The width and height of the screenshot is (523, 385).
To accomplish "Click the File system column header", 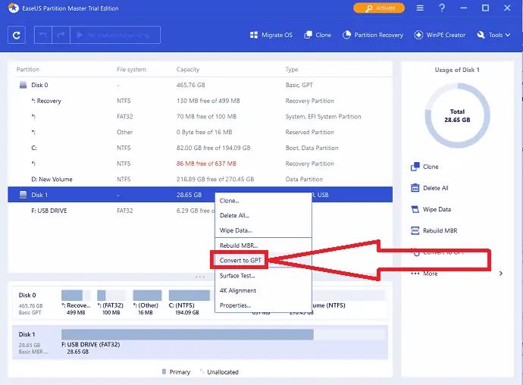I will (x=131, y=70).
